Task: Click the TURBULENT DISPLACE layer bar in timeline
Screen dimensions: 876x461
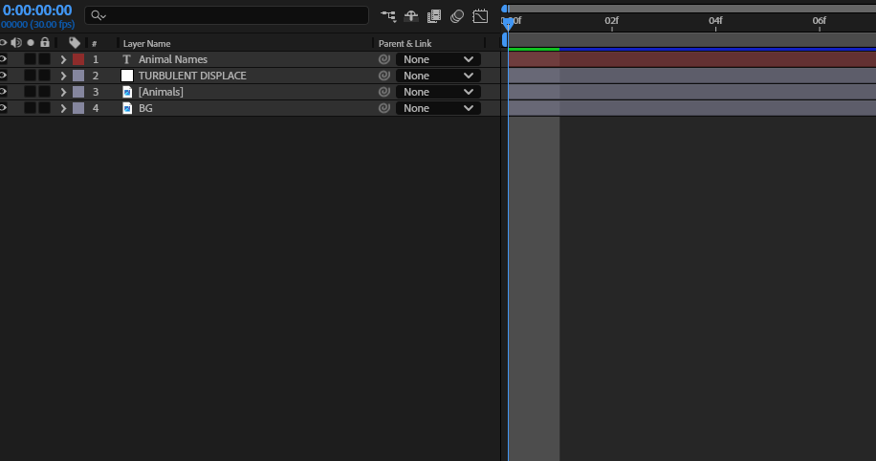Action: tap(691, 76)
